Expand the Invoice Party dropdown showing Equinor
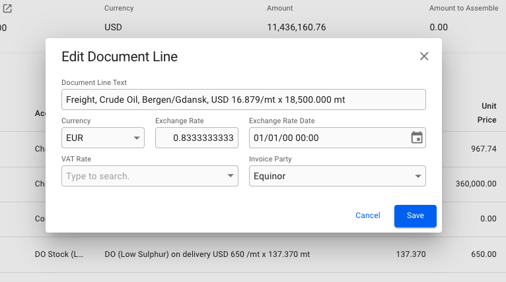 click(417, 176)
